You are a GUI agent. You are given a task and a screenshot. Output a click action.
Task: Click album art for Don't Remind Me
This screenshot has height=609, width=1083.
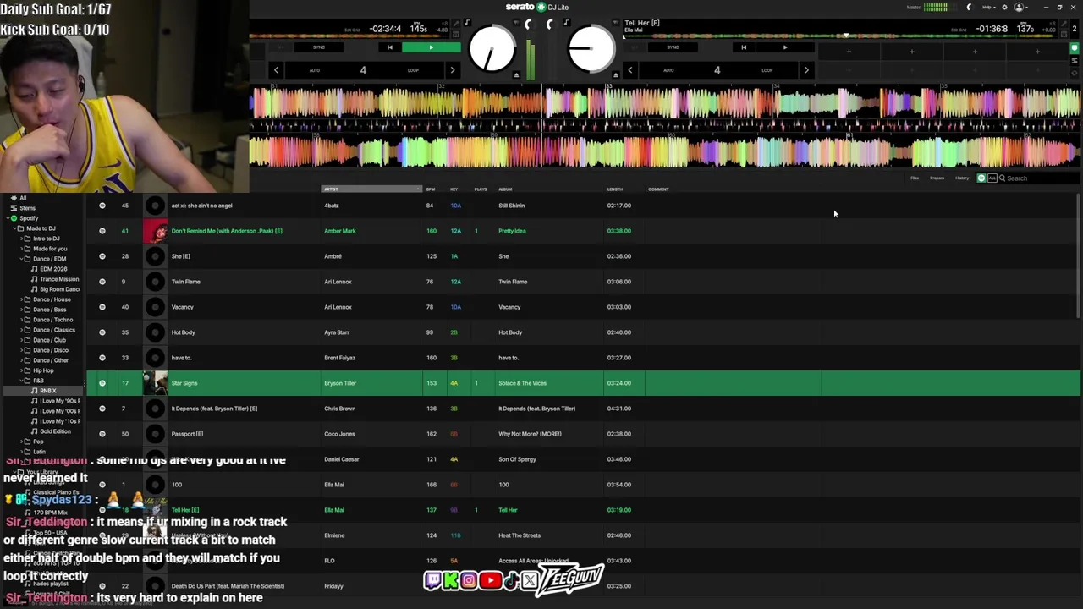click(155, 231)
